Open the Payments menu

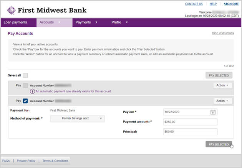86,23
